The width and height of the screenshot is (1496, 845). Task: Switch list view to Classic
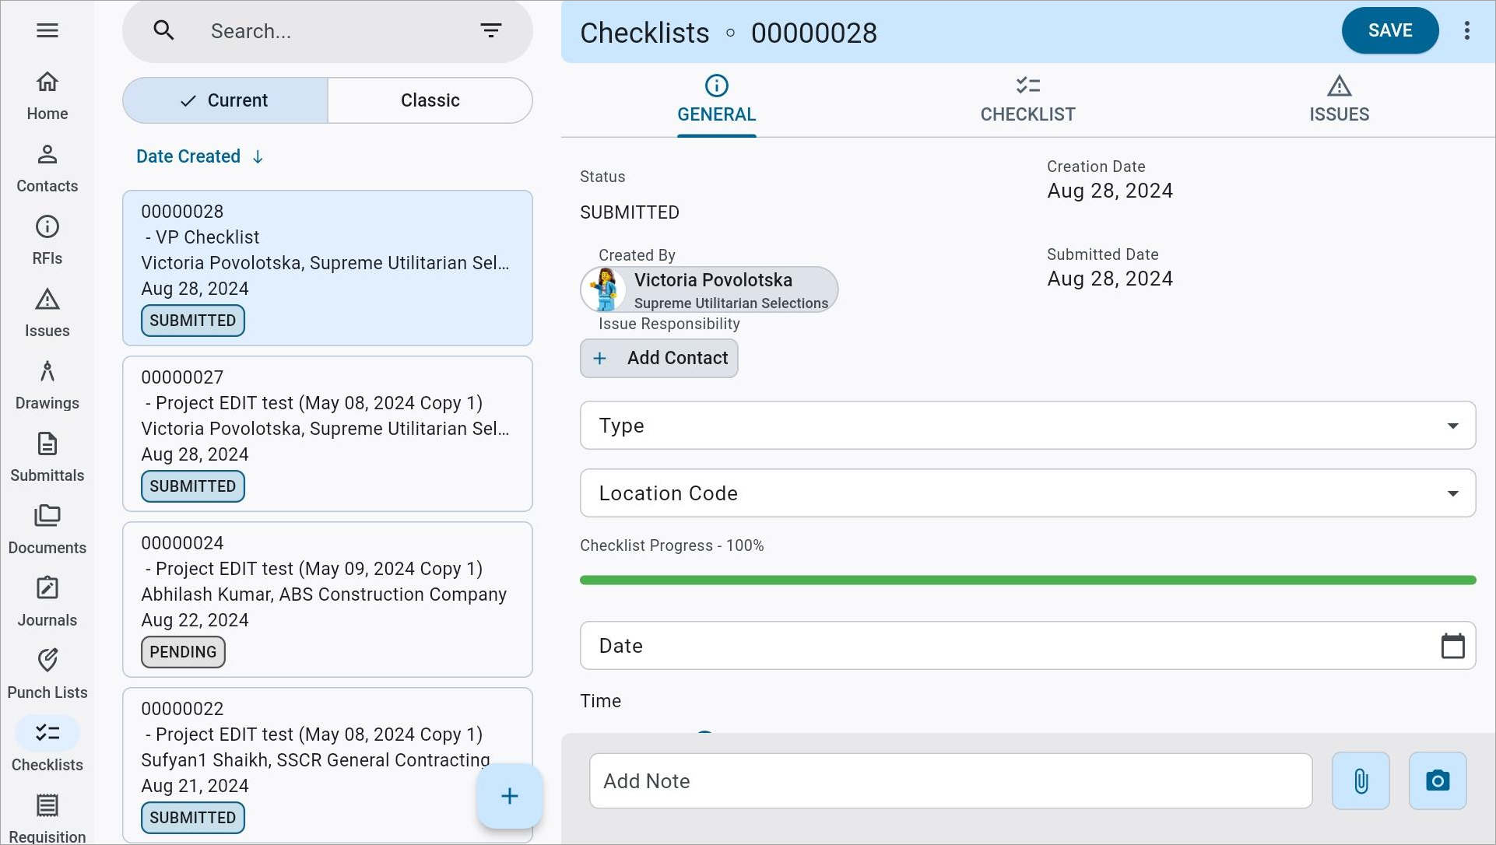430,100
